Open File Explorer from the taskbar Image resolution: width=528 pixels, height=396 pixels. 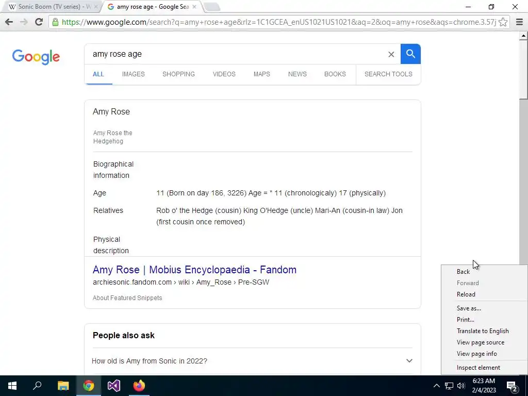pos(63,386)
